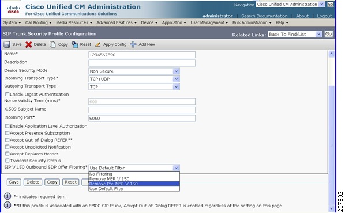Open the Help menu
Screen dimensions: 345x213
pyautogui.click(x=282, y=22)
